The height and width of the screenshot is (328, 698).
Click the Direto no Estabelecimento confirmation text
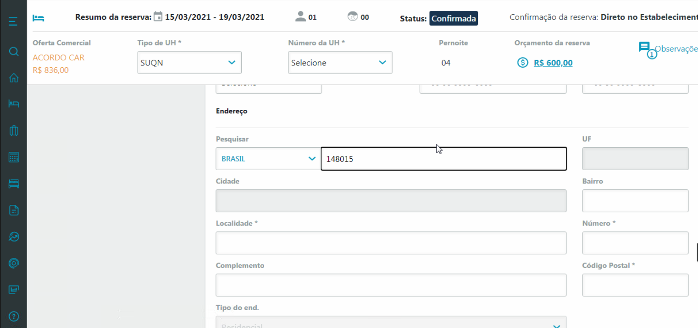pyautogui.click(x=649, y=17)
